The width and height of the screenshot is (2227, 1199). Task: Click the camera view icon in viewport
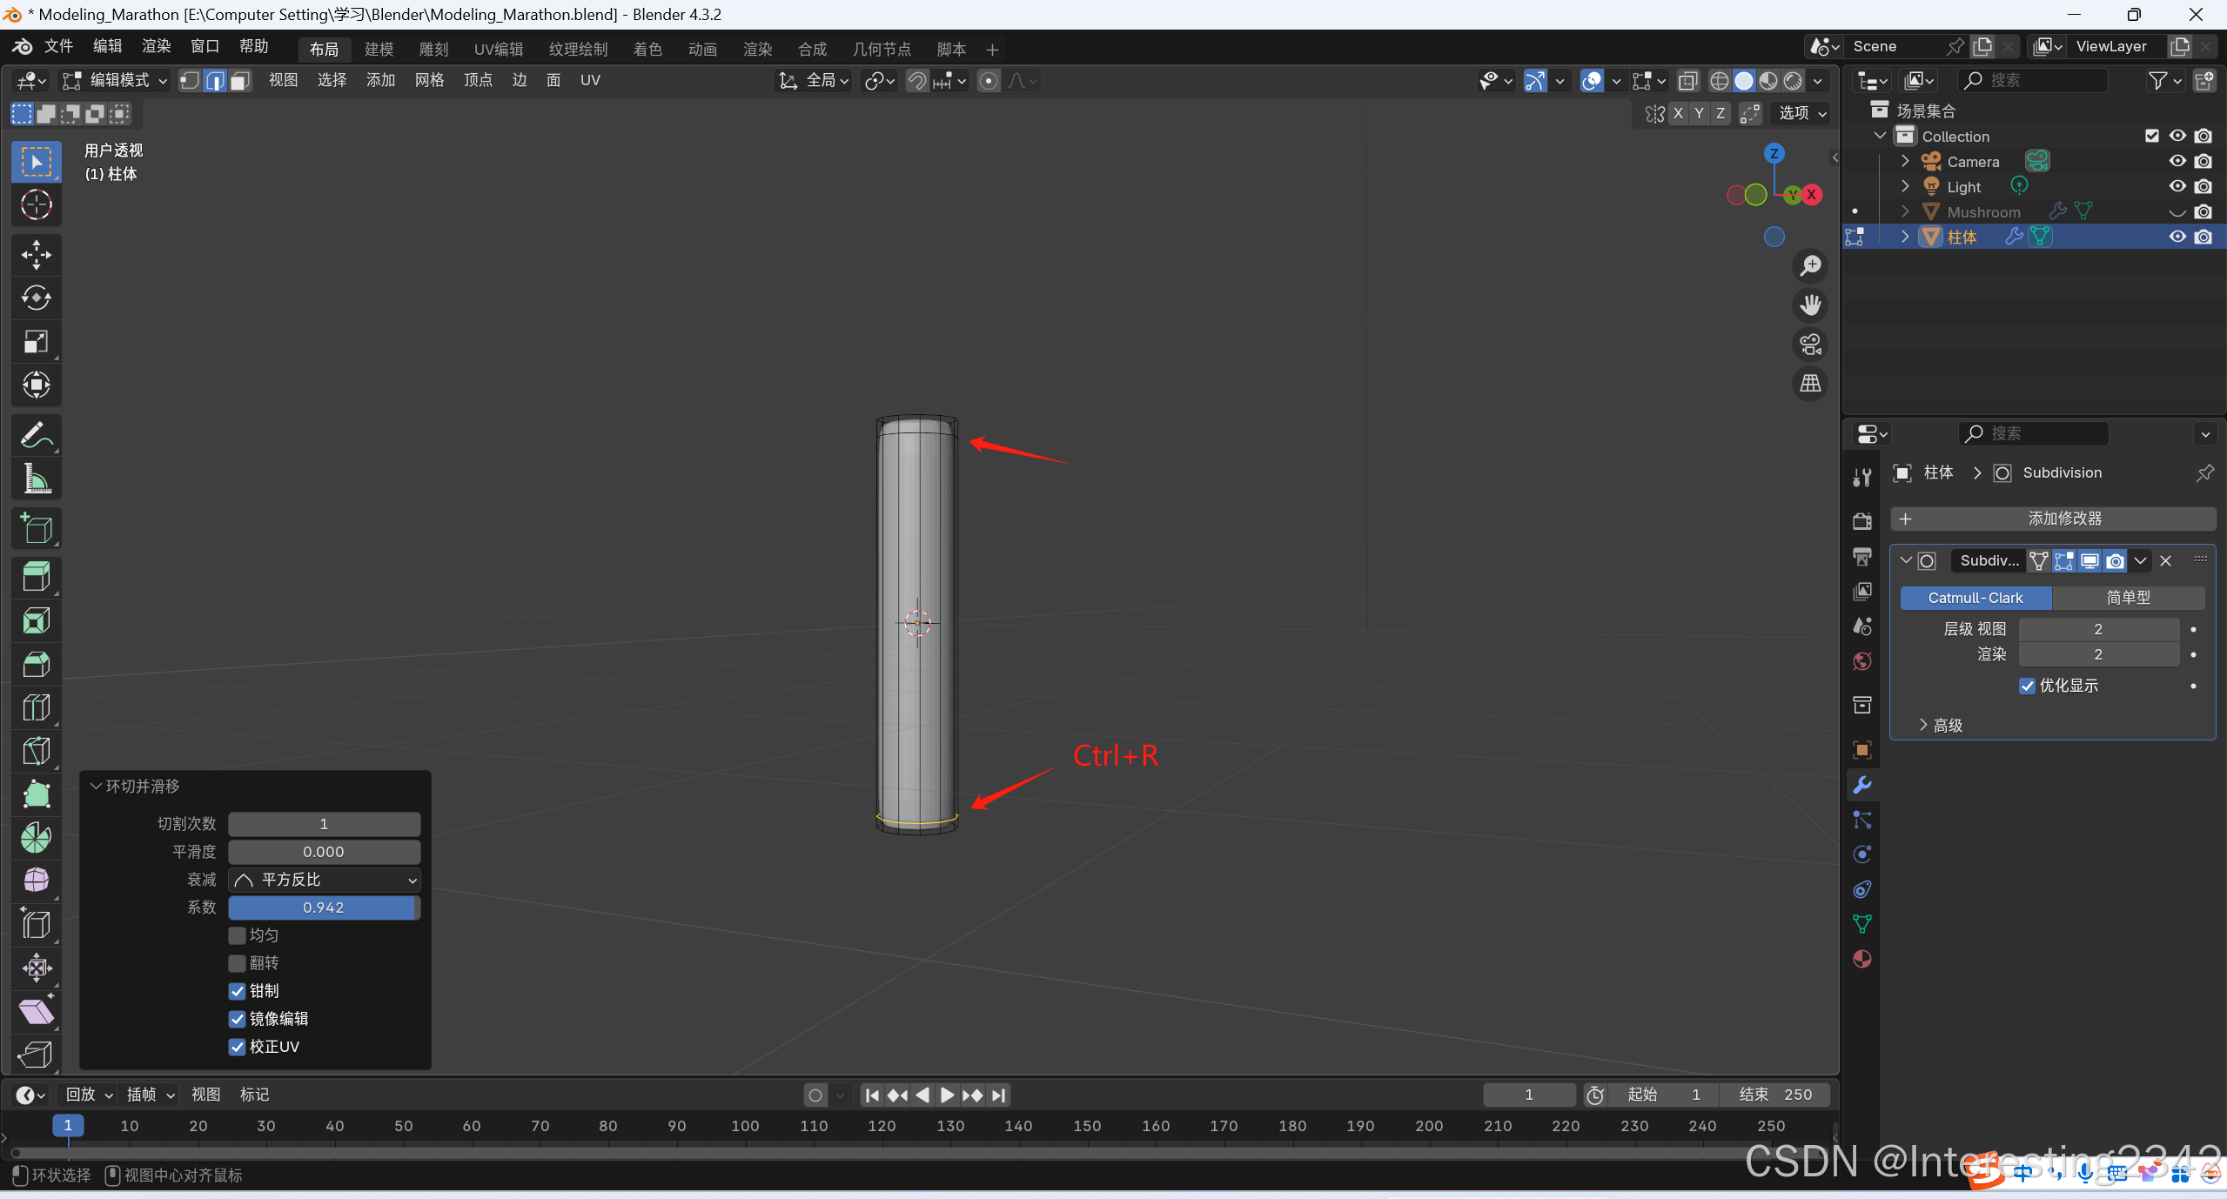(x=1810, y=345)
